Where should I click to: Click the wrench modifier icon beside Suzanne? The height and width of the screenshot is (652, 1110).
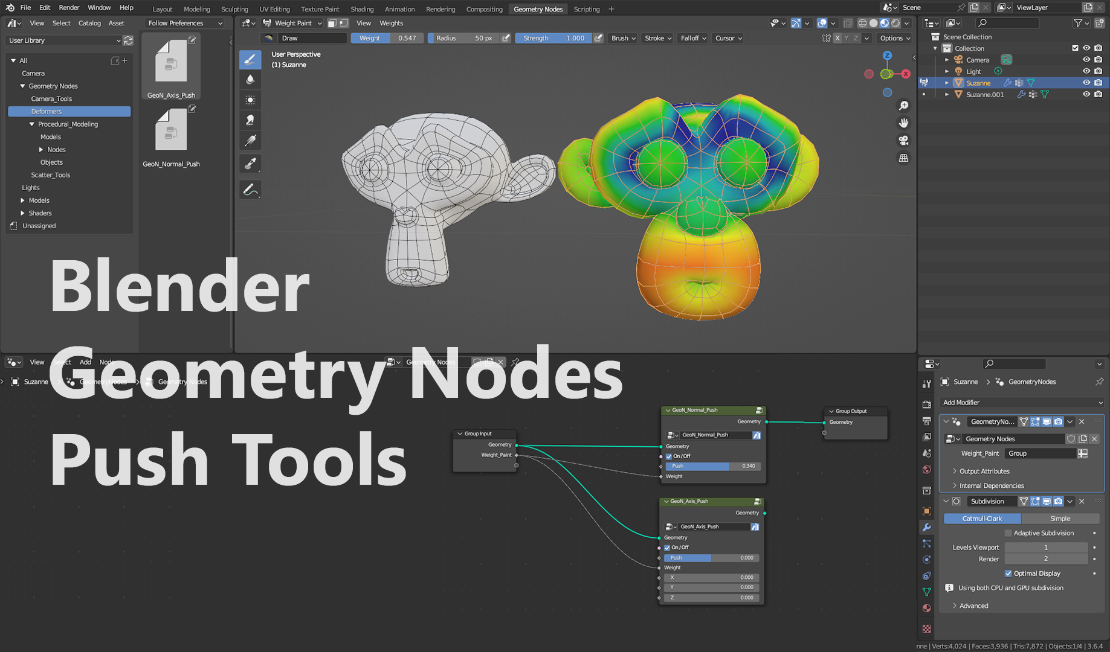1007,83
